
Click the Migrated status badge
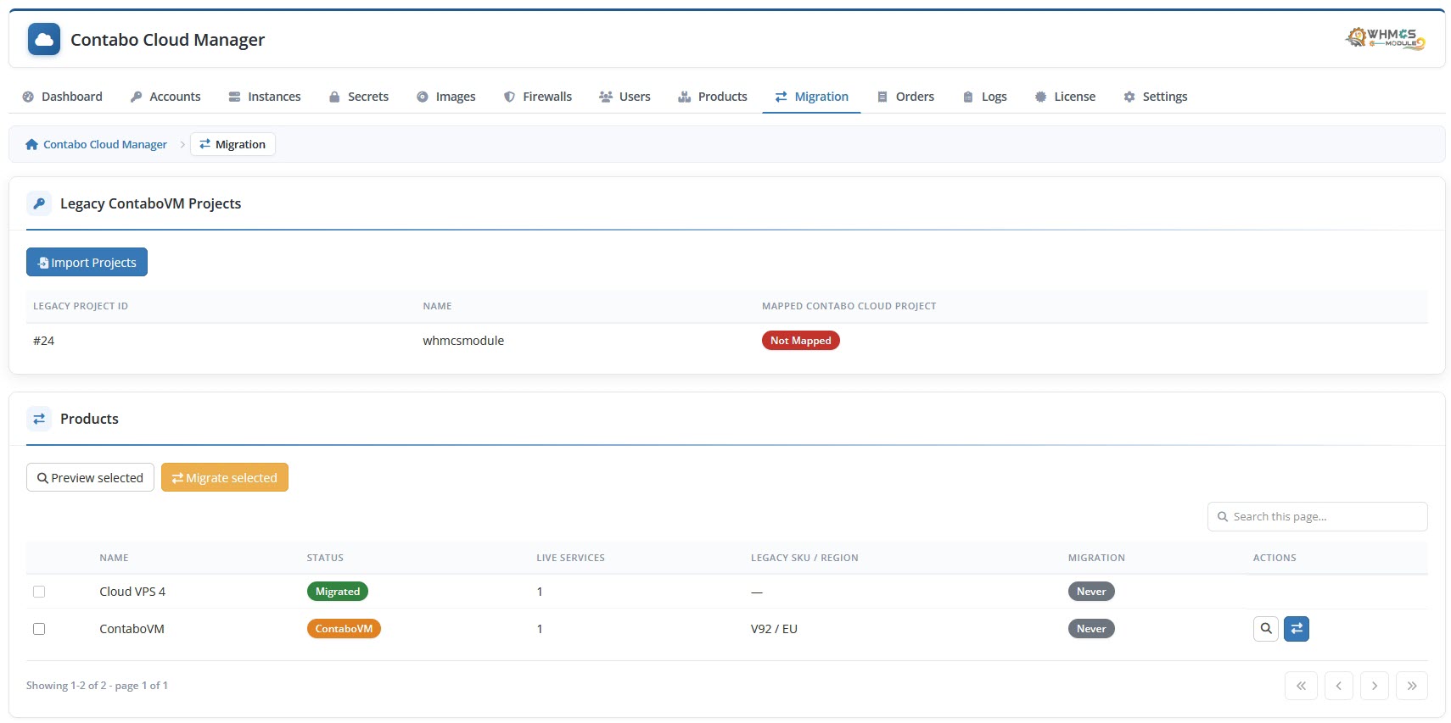[338, 592]
